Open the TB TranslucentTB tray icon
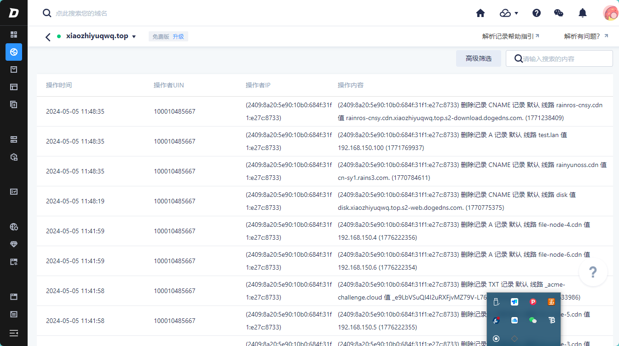This screenshot has width=619, height=346. pos(551,320)
